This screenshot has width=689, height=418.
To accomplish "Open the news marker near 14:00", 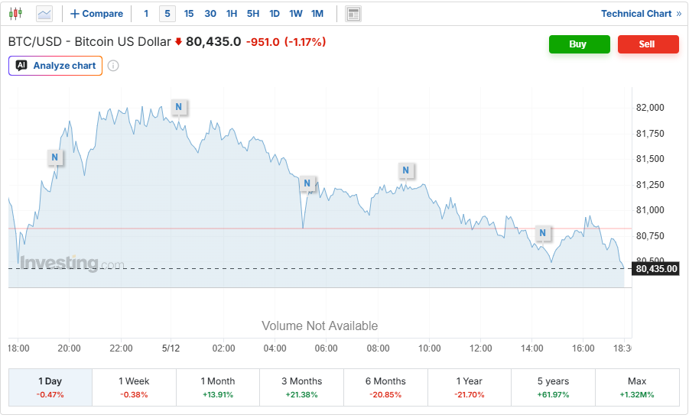I will [543, 233].
